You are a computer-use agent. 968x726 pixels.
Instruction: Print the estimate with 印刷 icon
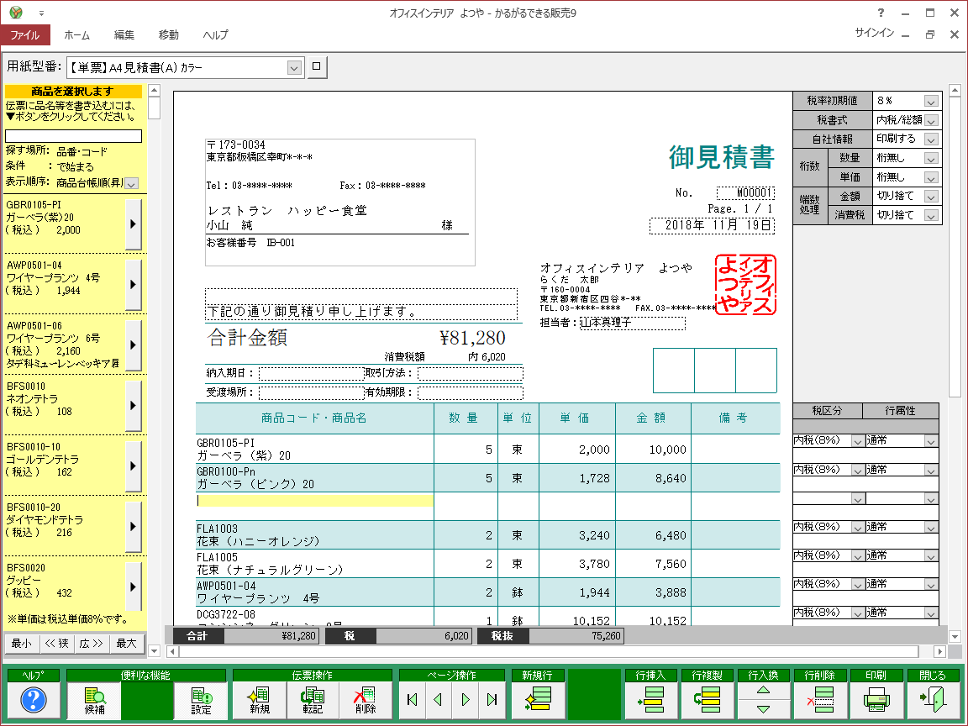(876, 700)
